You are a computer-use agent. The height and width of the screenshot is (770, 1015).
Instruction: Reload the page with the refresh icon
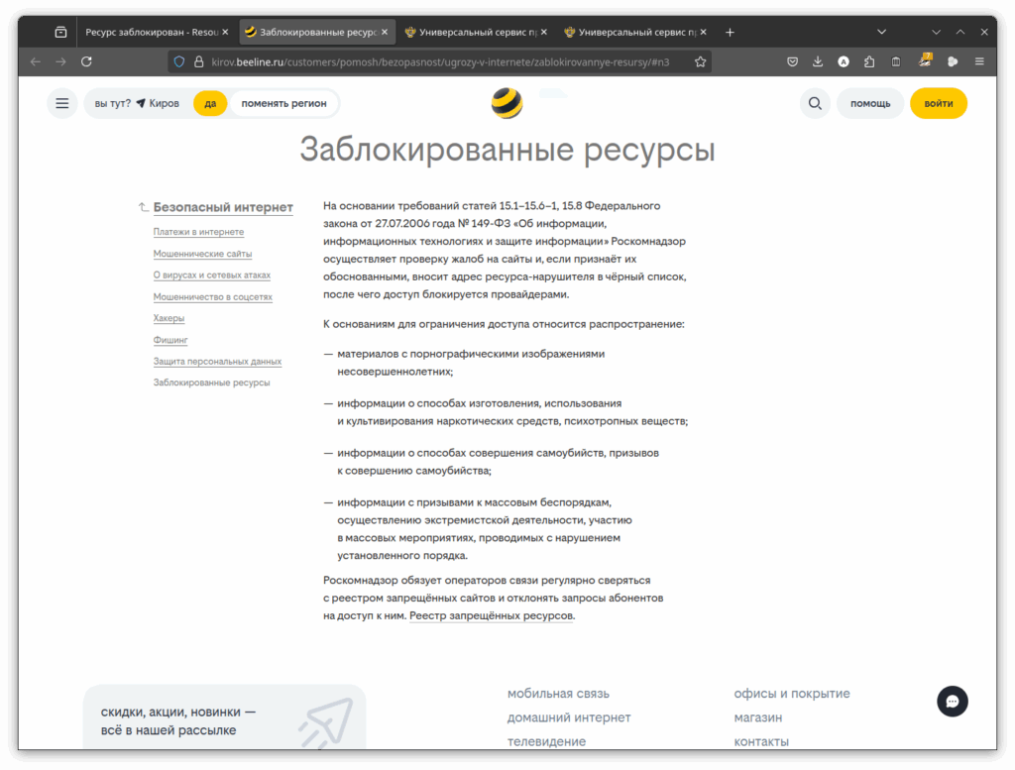pyautogui.click(x=86, y=61)
